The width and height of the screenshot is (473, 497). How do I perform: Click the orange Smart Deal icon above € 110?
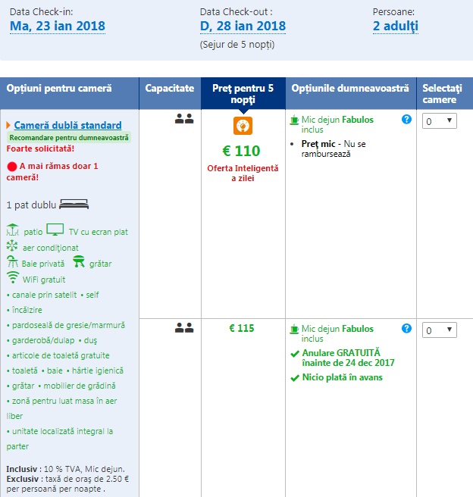(x=243, y=126)
